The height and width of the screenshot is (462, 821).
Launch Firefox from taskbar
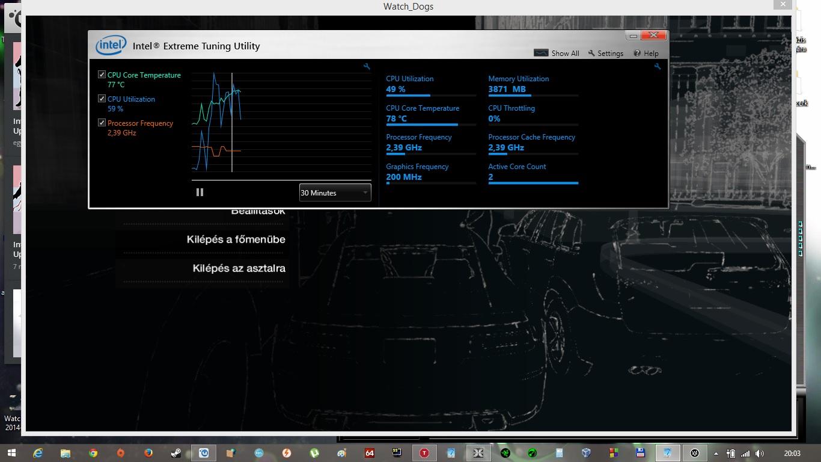click(x=148, y=453)
